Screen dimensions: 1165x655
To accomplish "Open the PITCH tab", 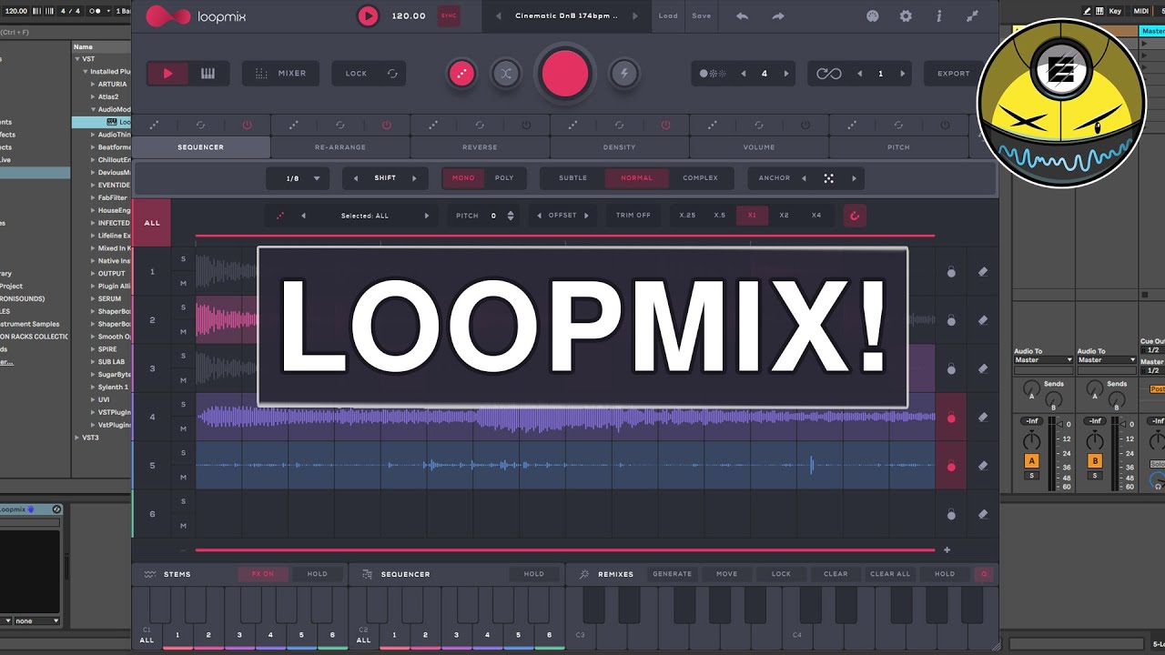I will click(x=898, y=147).
